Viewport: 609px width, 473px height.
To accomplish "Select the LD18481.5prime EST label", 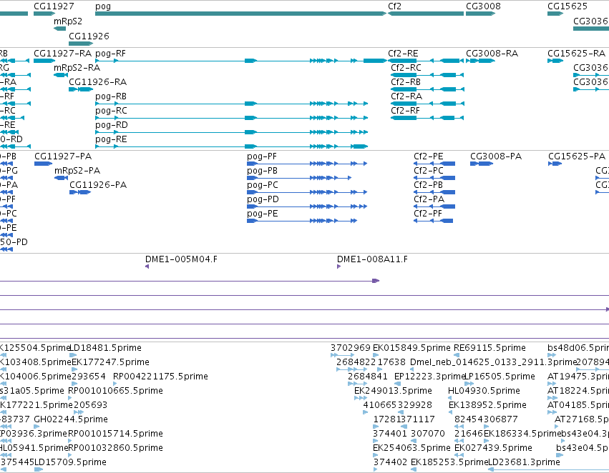I will [x=105, y=348].
